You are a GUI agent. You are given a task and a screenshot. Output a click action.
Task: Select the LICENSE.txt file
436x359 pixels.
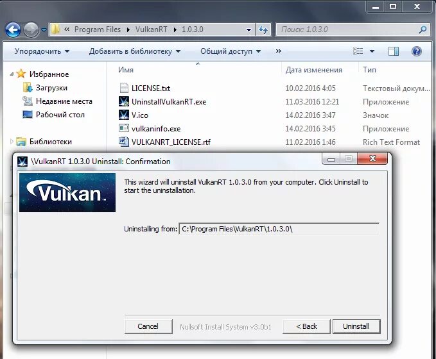[x=151, y=88]
